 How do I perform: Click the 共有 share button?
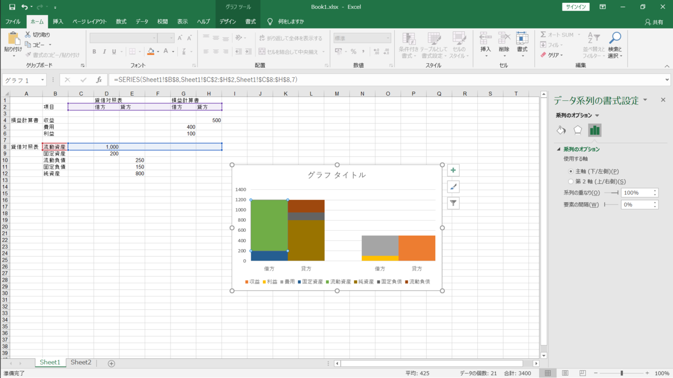(653, 22)
